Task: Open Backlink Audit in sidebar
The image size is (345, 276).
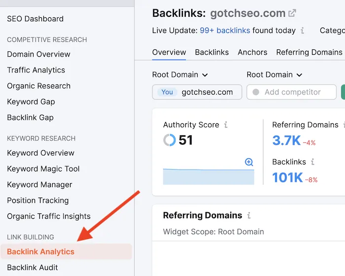Action: [33, 267]
